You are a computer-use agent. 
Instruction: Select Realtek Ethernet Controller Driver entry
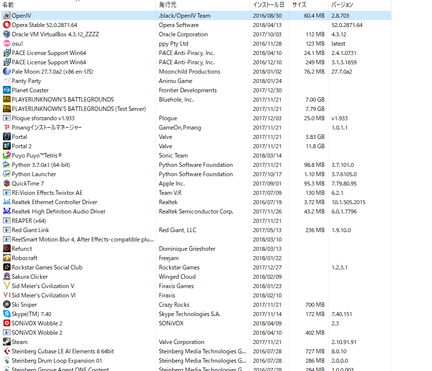coord(196,202)
